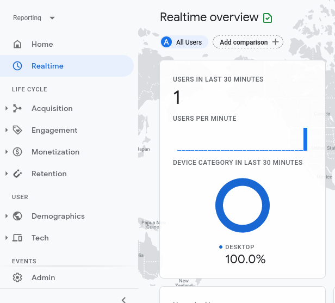Click the Demographics globe icon
Viewport: 335px width, 303px height.
point(17,216)
